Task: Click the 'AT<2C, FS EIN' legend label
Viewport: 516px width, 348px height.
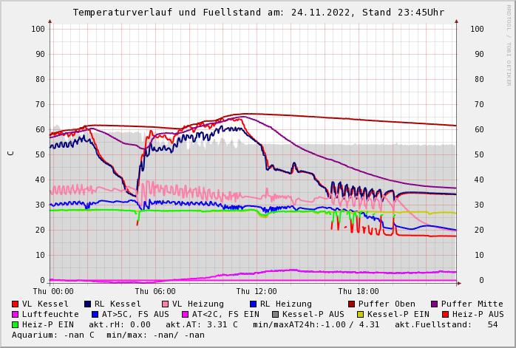Action: [225, 314]
